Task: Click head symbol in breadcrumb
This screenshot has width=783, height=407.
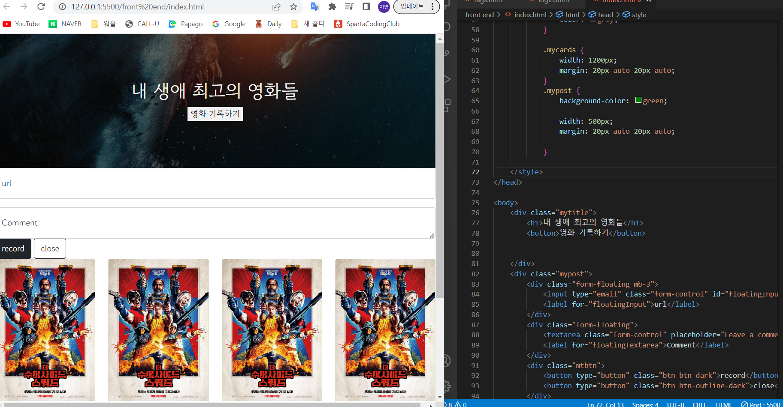Action: 605,15
